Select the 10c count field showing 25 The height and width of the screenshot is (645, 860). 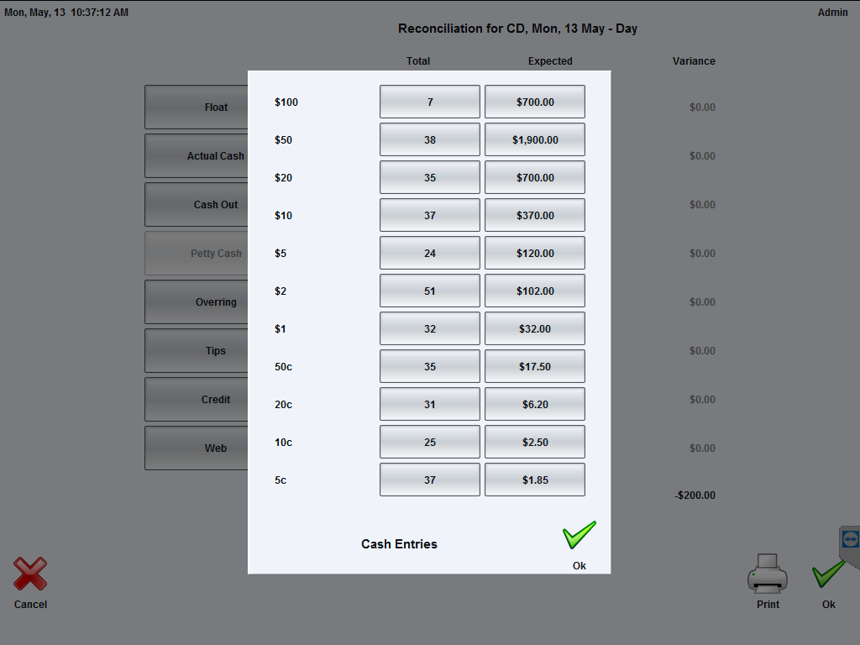(429, 442)
